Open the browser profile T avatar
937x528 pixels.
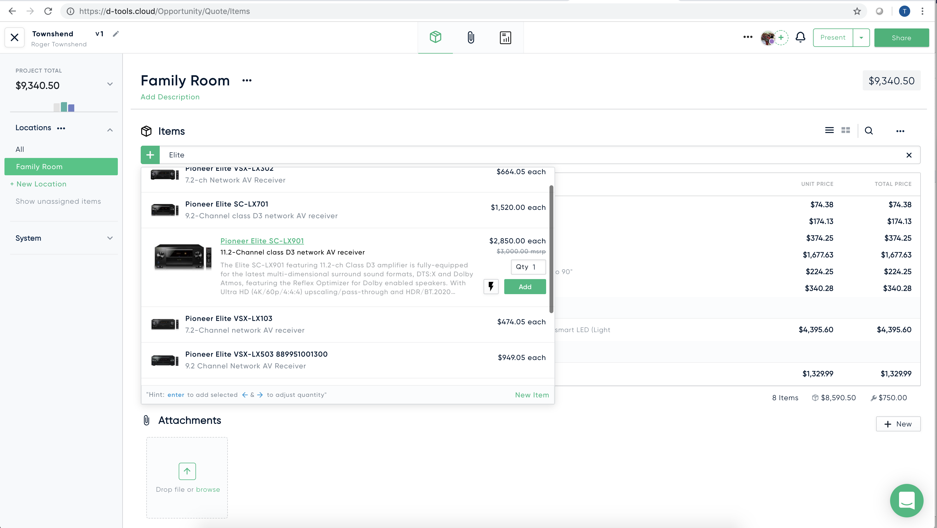[905, 11]
